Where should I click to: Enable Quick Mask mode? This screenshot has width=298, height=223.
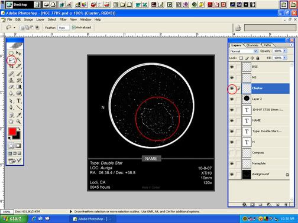tap(18, 146)
